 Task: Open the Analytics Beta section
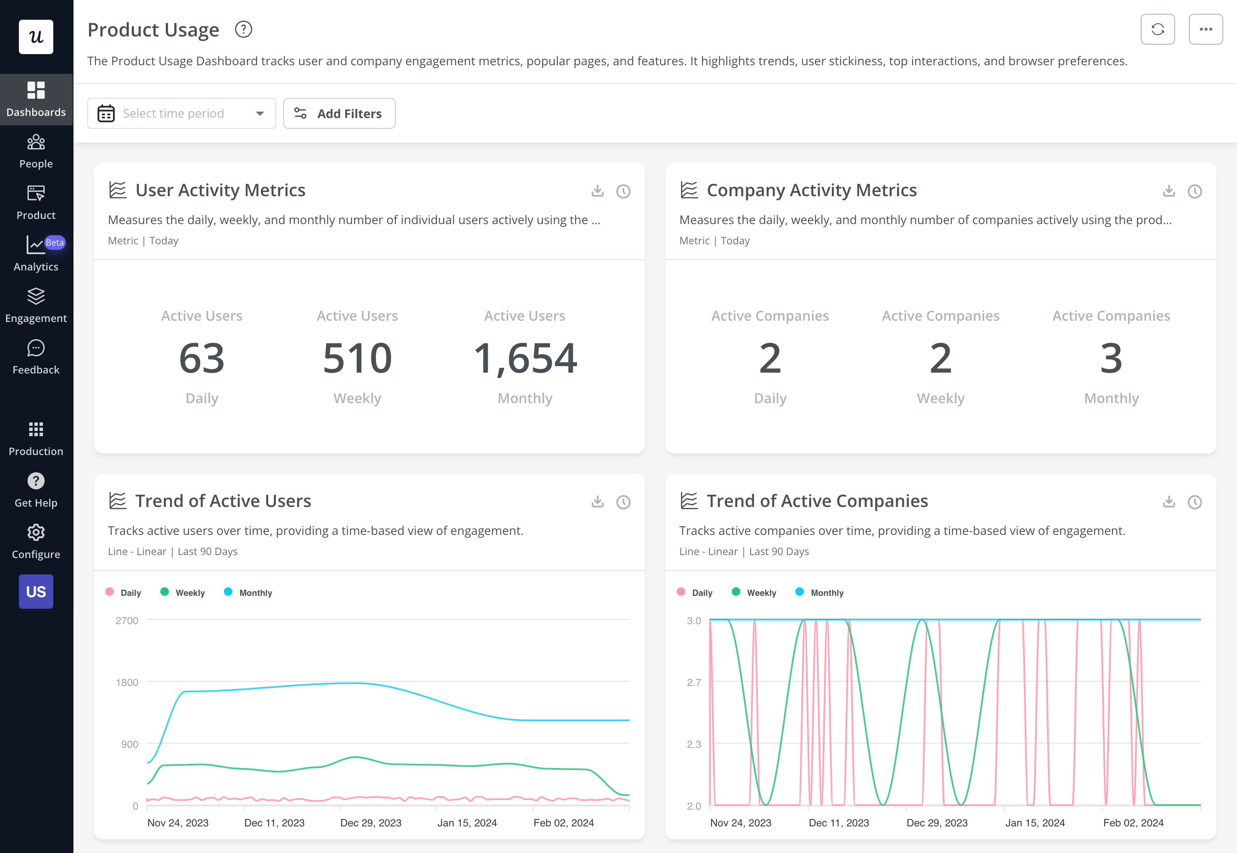tap(36, 254)
